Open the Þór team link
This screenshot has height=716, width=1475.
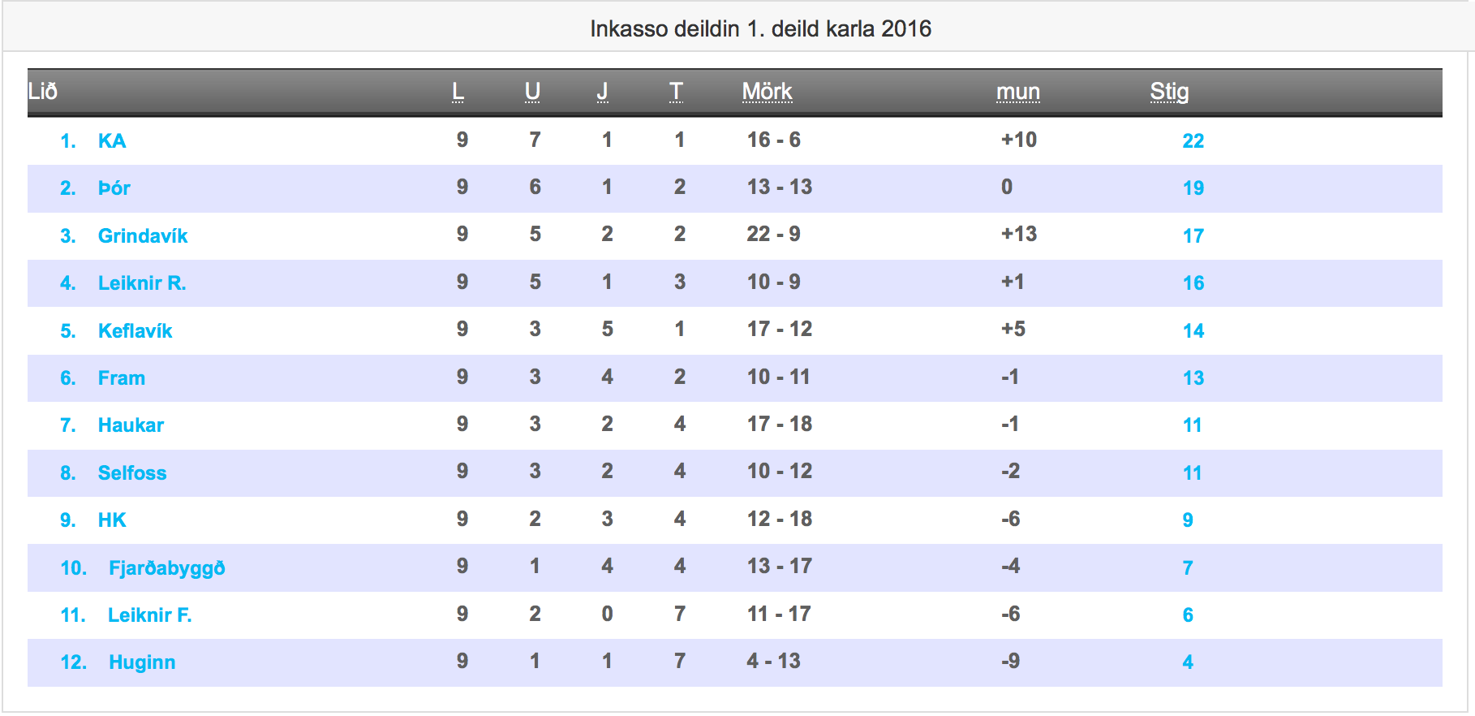[x=114, y=188]
